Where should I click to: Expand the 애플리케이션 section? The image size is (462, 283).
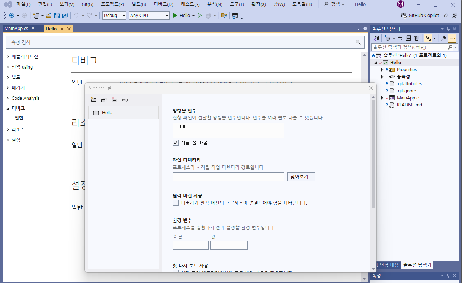[8, 57]
